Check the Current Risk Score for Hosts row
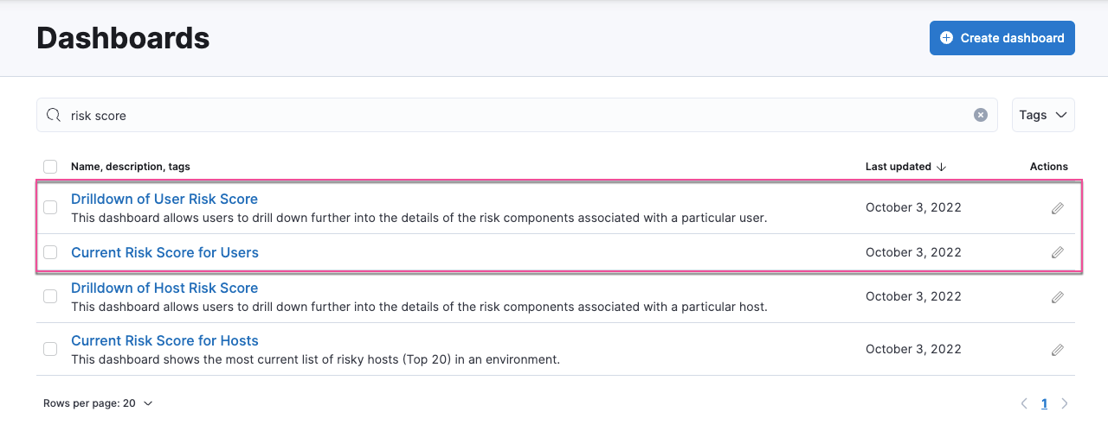This screenshot has width=1108, height=425. tap(50, 349)
